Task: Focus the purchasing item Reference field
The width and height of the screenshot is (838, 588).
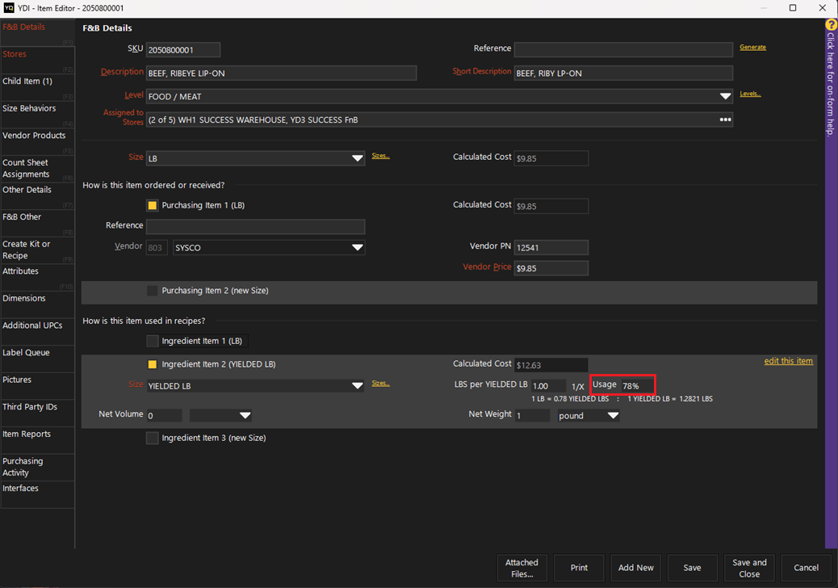Action: tap(255, 227)
